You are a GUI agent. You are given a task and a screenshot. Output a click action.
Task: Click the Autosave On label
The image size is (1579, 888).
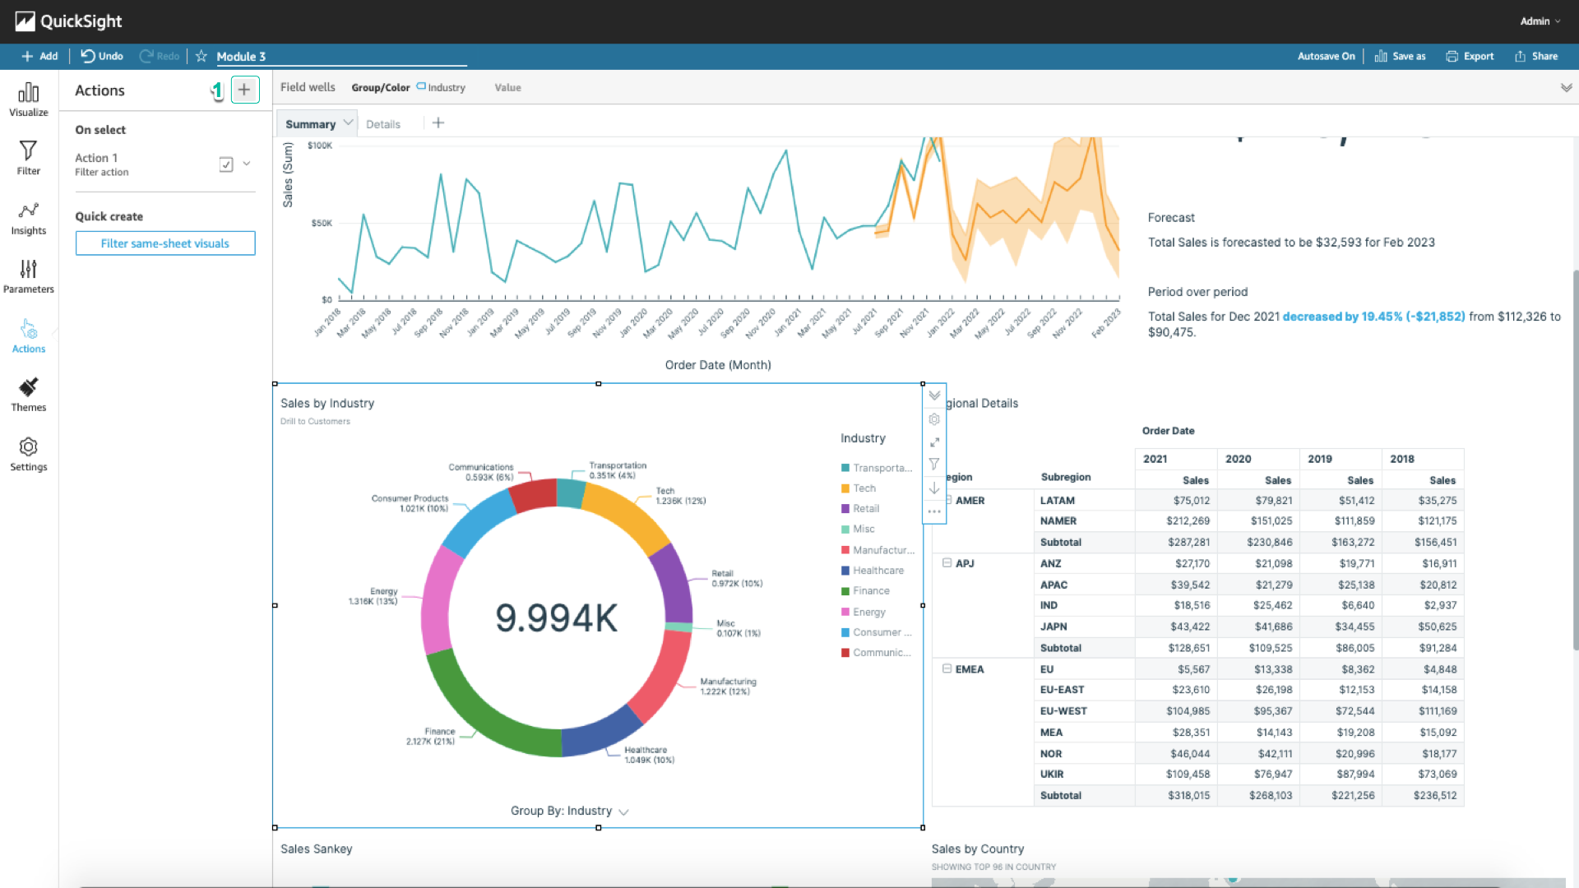(1326, 56)
